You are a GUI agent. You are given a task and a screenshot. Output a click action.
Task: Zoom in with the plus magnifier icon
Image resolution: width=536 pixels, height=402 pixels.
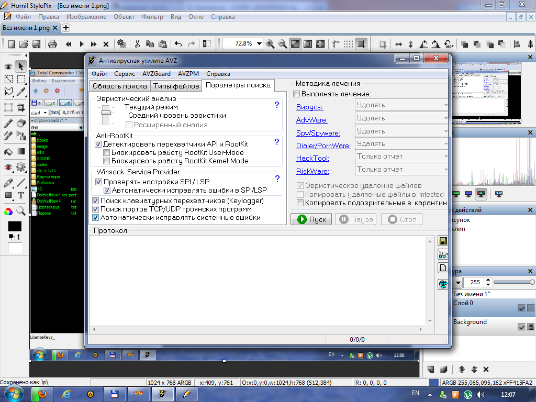tap(270, 44)
